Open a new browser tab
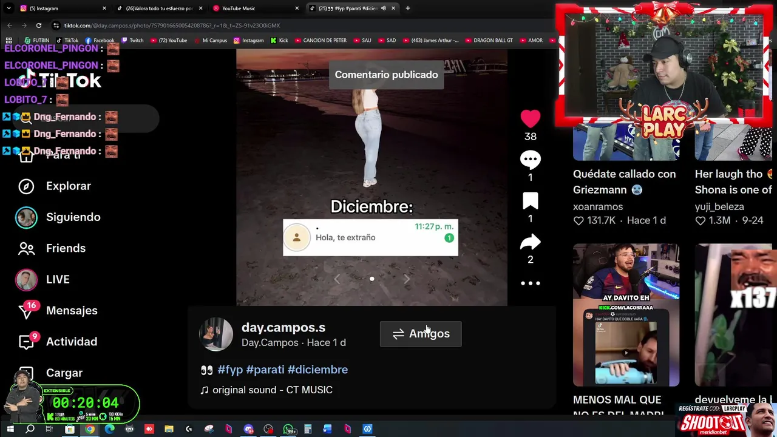The image size is (777, 437). [x=407, y=8]
